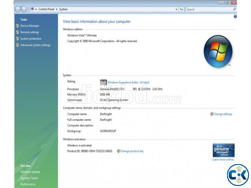Open Help with the blue question icon
The width and height of the screenshot is (251, 188).
tap(235, 16)
